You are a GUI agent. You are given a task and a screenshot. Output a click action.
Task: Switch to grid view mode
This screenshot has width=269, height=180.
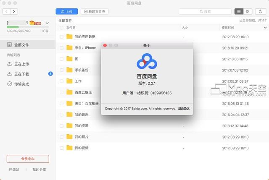coord(248,11)
